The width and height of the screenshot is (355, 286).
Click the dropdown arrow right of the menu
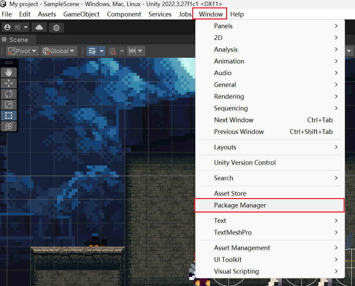(x=349, y=51)
